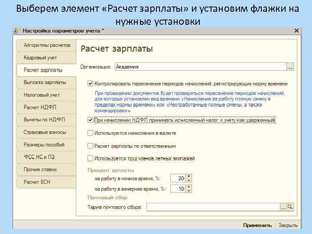Enable Расчет зарплаты по ответственным checkbox
The height and width of the screenshot is (234, 312).
tap(90, 146)
